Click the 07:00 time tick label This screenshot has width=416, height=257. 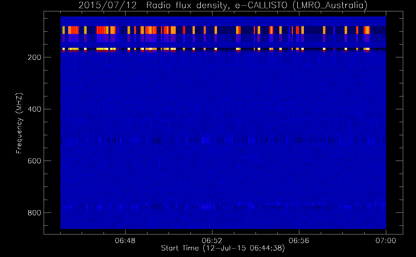[x=386, y=241]
